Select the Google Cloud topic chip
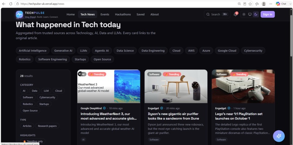 click(x=227, y=50)
